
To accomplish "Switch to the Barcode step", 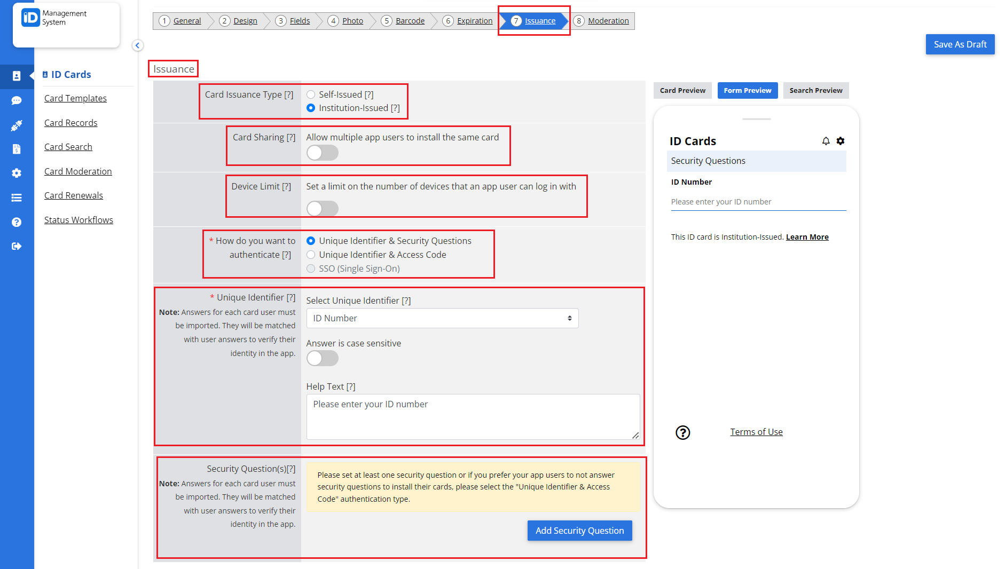I will (410, 20).
